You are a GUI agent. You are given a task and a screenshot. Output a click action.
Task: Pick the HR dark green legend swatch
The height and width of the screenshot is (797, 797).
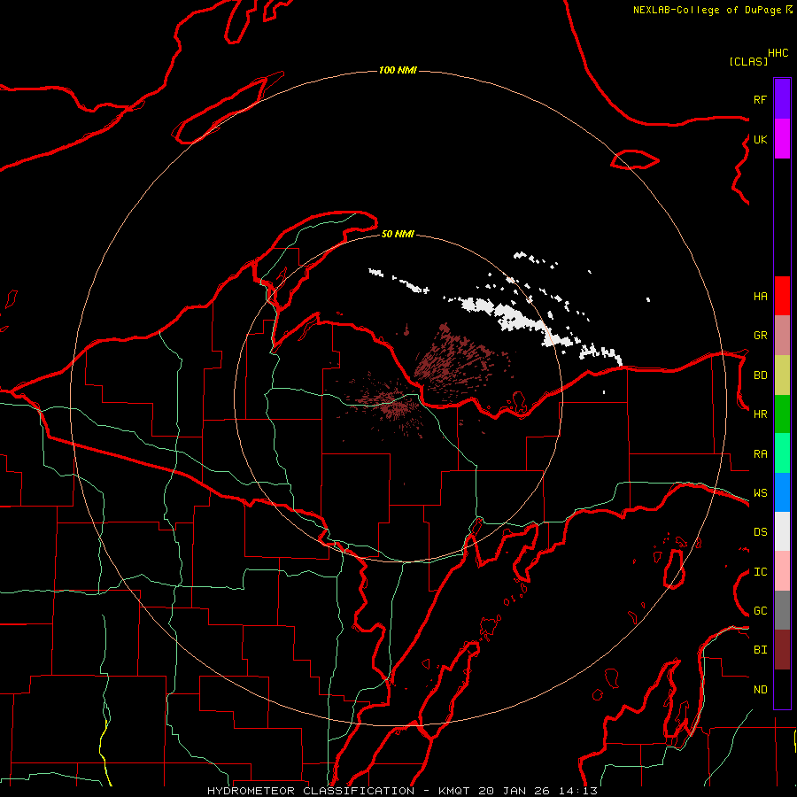pos(782,414)
